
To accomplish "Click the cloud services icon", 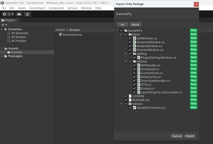I will (19, 14).
